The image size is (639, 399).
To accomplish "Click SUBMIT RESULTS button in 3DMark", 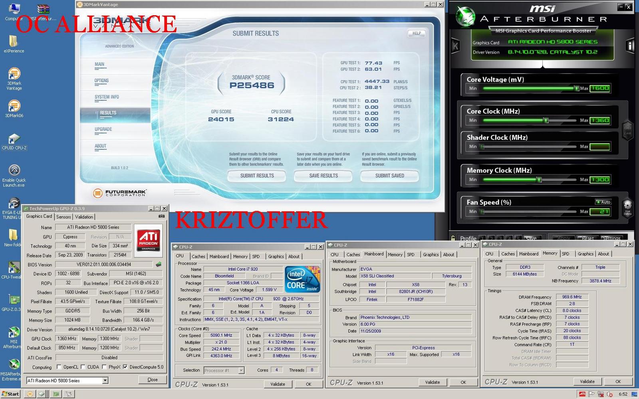I will click(x=257, y=176).
